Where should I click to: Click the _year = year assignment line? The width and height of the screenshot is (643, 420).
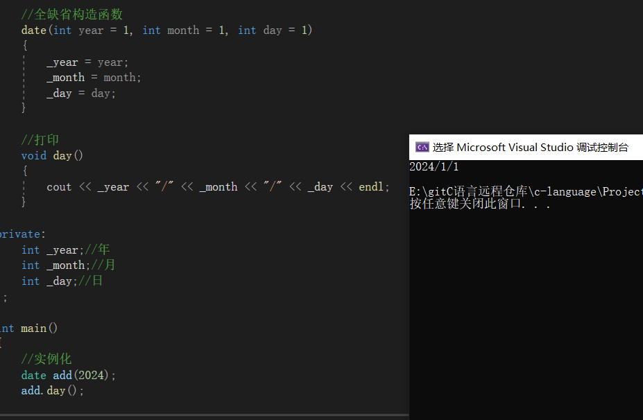point(87,62)
